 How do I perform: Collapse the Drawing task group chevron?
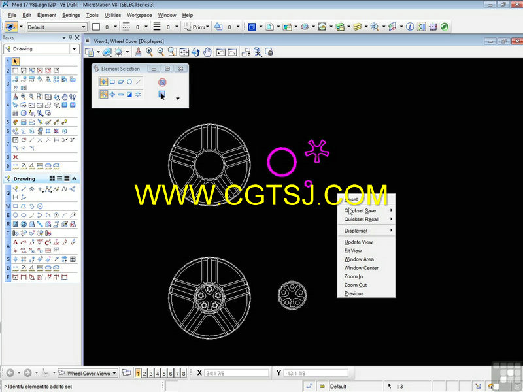click(75, 178)
